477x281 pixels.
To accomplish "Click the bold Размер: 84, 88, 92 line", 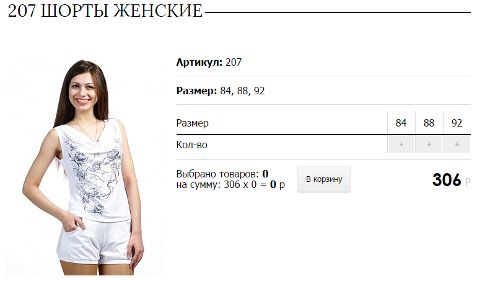I will (221, 91).
